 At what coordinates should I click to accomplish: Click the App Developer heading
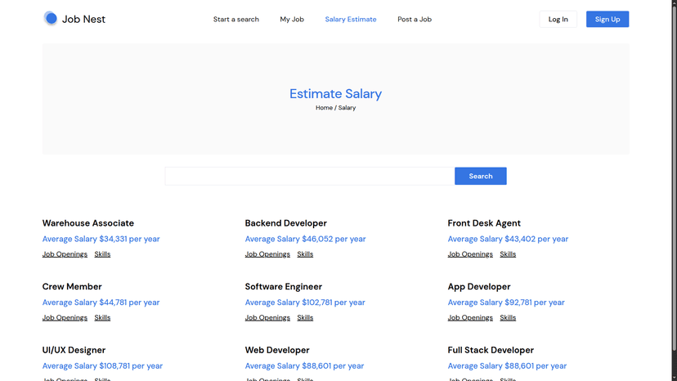tap(479, 287)
